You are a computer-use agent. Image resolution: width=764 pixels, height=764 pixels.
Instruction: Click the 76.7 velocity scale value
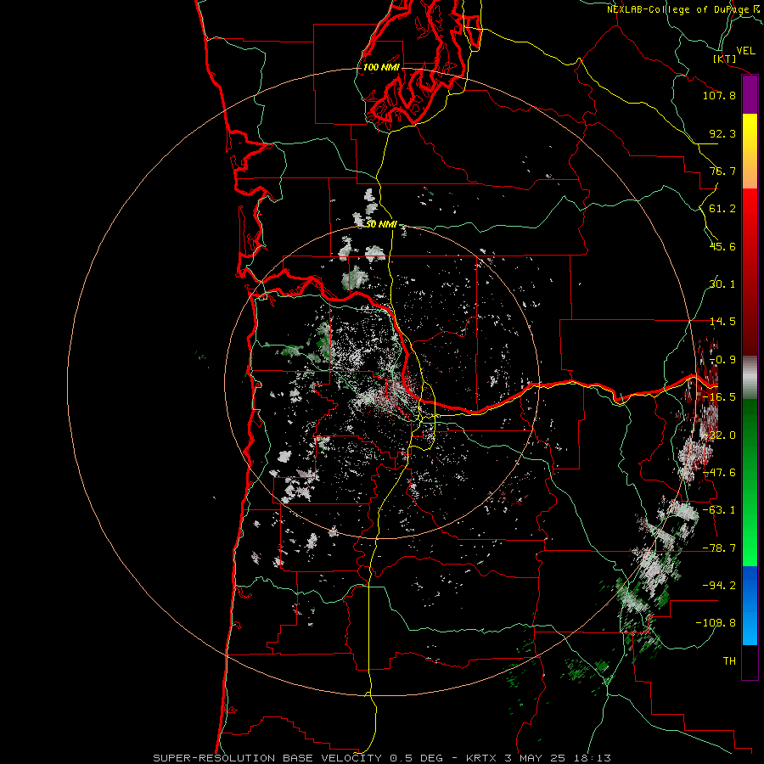point(722,171)
